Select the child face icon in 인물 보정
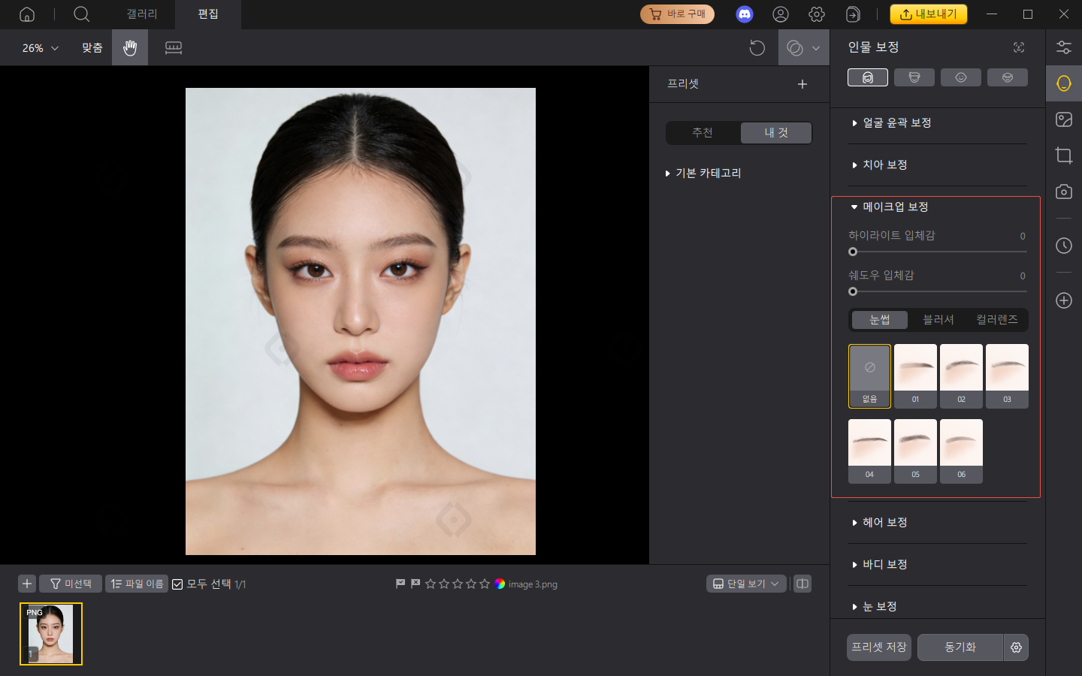 point(961,77)
